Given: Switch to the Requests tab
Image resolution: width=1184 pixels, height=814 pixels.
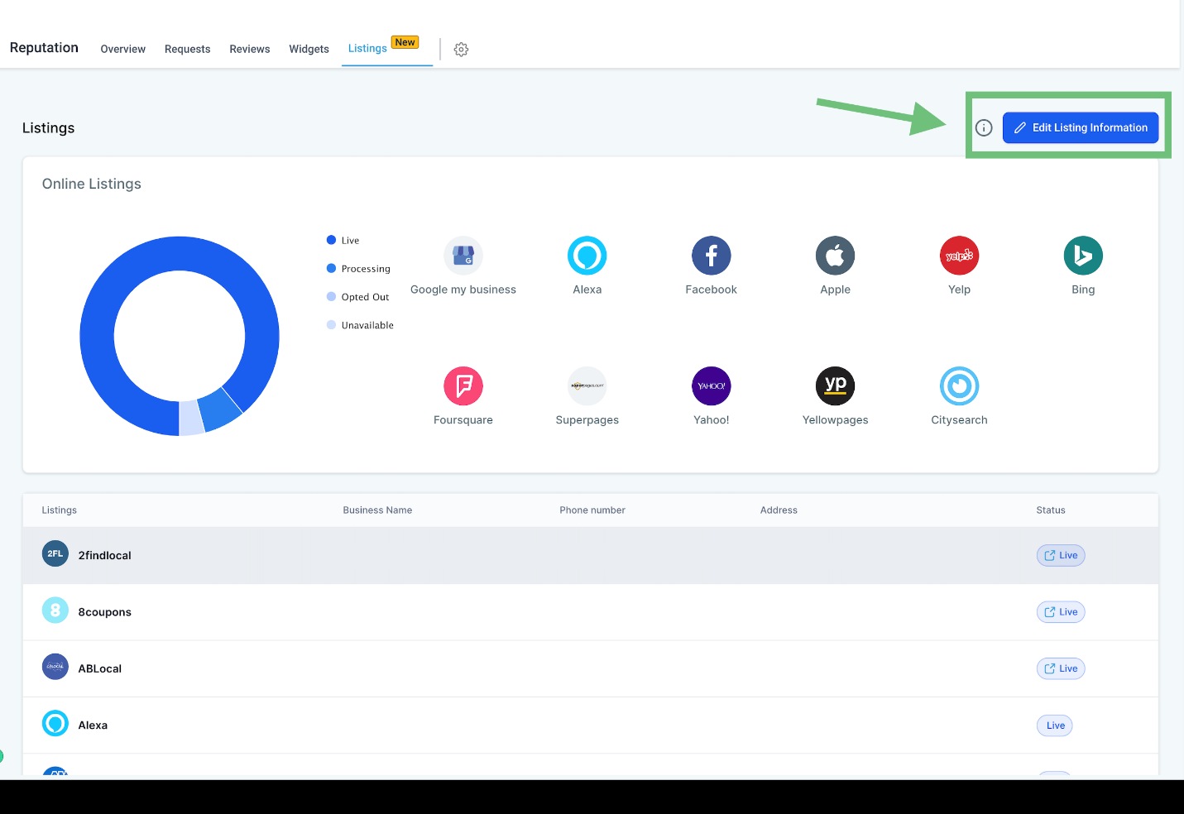Looking at the screenshot, I should [188, 50].
